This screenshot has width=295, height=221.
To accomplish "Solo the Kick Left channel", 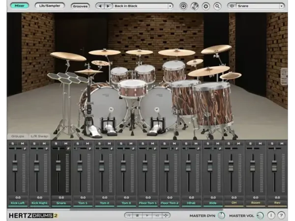I will pyautogui.click(x=13, y=143).
